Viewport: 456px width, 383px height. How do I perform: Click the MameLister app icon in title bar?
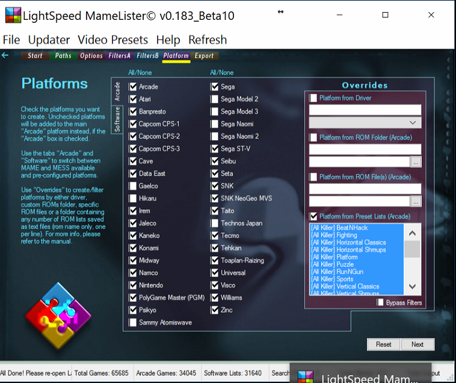tap(13, 15)
